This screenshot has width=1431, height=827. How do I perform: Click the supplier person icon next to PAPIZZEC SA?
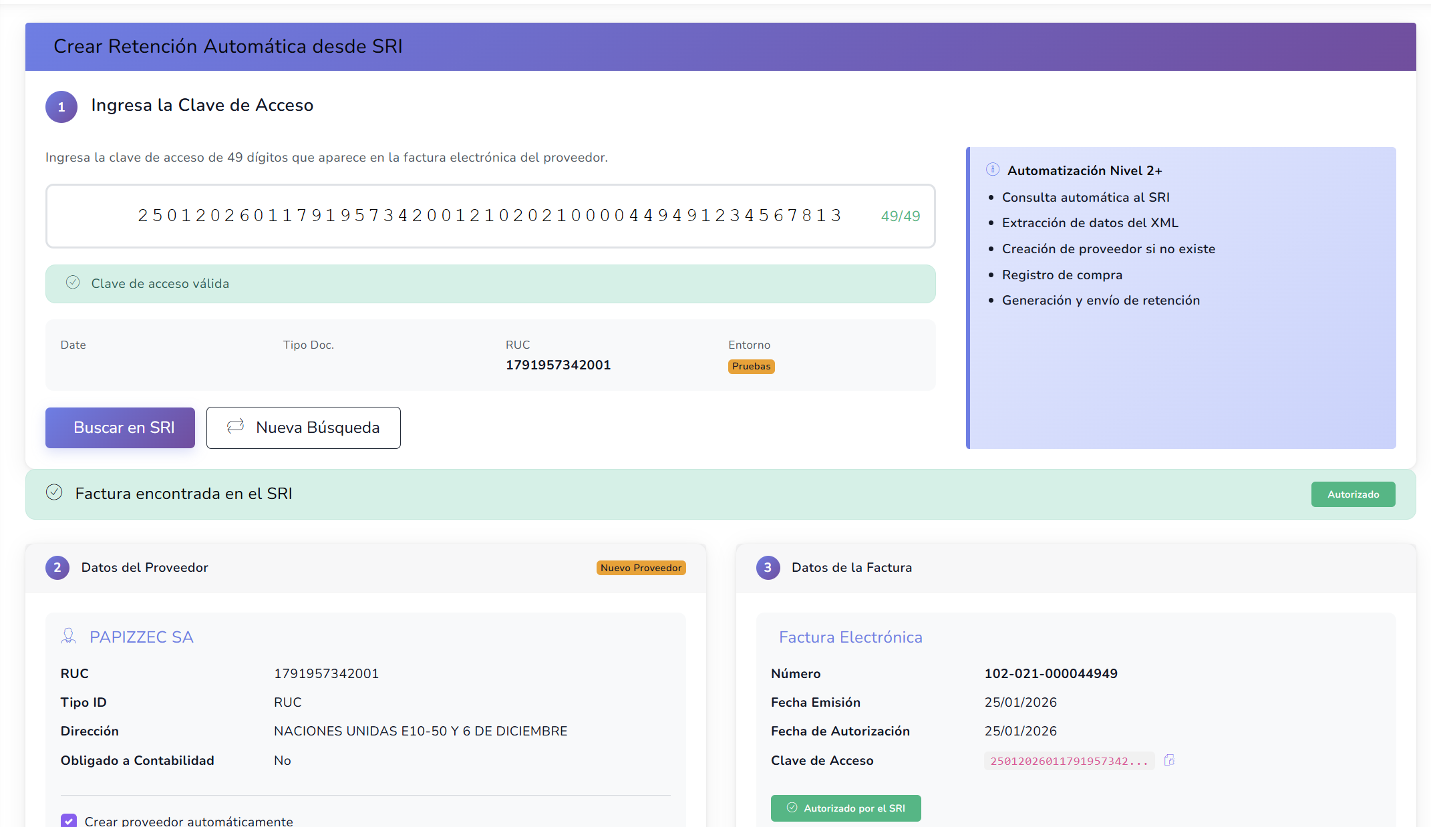click(x=69, y=636)
